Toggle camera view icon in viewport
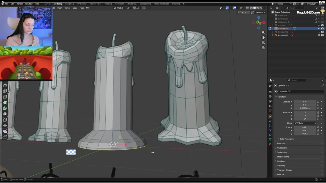The height and width of the screenshot is (183, 326). click(263, 42)
